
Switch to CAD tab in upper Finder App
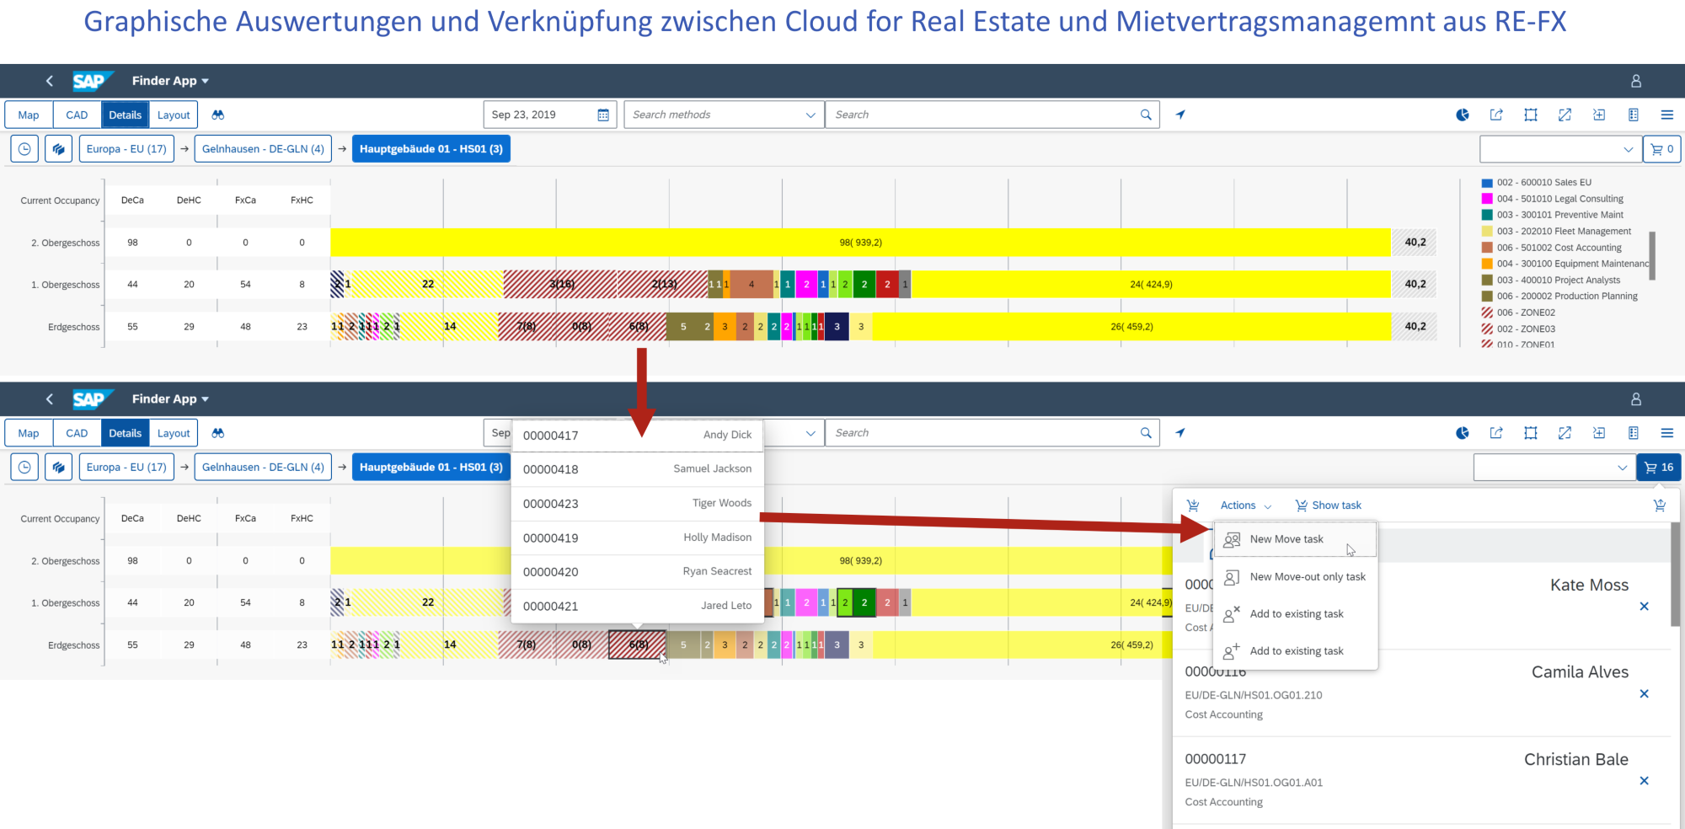(x=77, y=115)
